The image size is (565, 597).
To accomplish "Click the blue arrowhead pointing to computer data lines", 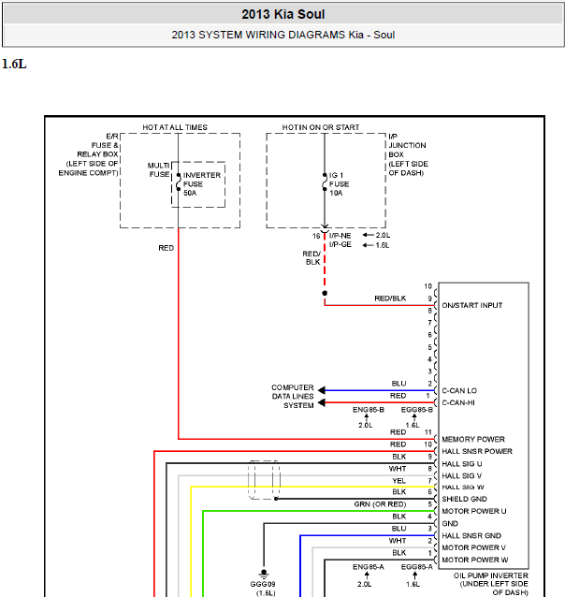I will [322, 390].
